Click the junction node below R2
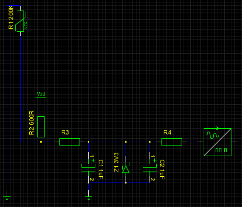The image size is (242, 207). (41, 142)
